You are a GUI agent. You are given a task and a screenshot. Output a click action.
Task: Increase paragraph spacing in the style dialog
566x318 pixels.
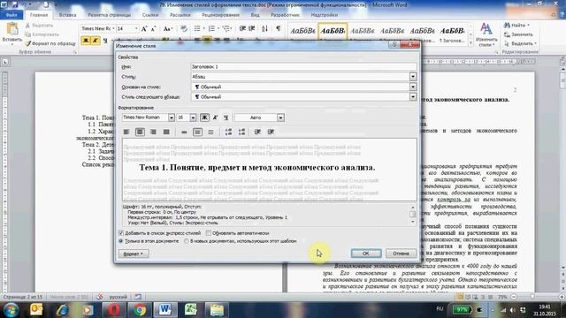[x=228, y=132]
